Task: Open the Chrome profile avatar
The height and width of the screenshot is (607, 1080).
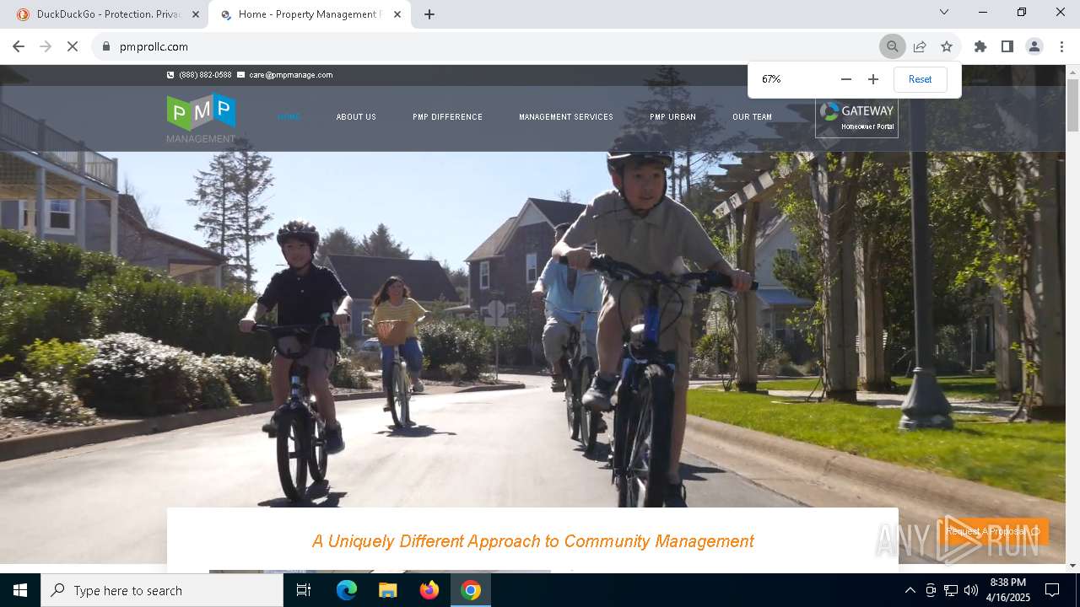Action: pos(1034,46)
